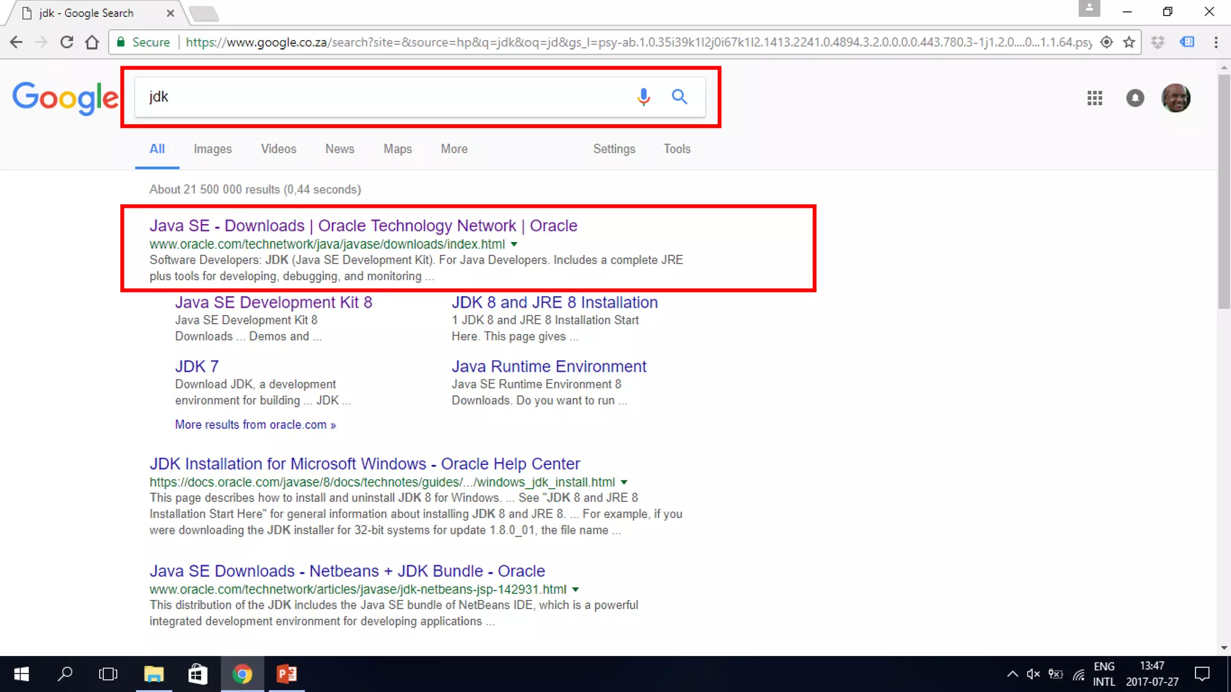Open the Action Center notification icon
The width and height of the screenshot is (1231, 692).
(x=1202, y=674)
